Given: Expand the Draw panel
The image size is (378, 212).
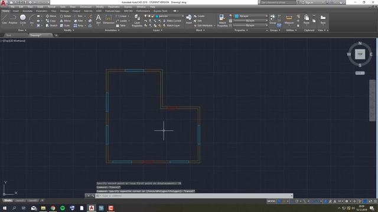Looking at the screenshot, I should point(22,30).
